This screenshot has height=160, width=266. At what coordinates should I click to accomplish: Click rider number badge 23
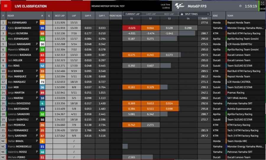pyautogui.click(x=42, y=109)
